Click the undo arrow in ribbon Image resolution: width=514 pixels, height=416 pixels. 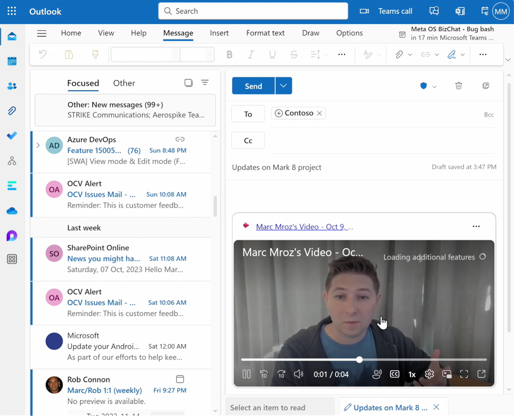point(43,55)
